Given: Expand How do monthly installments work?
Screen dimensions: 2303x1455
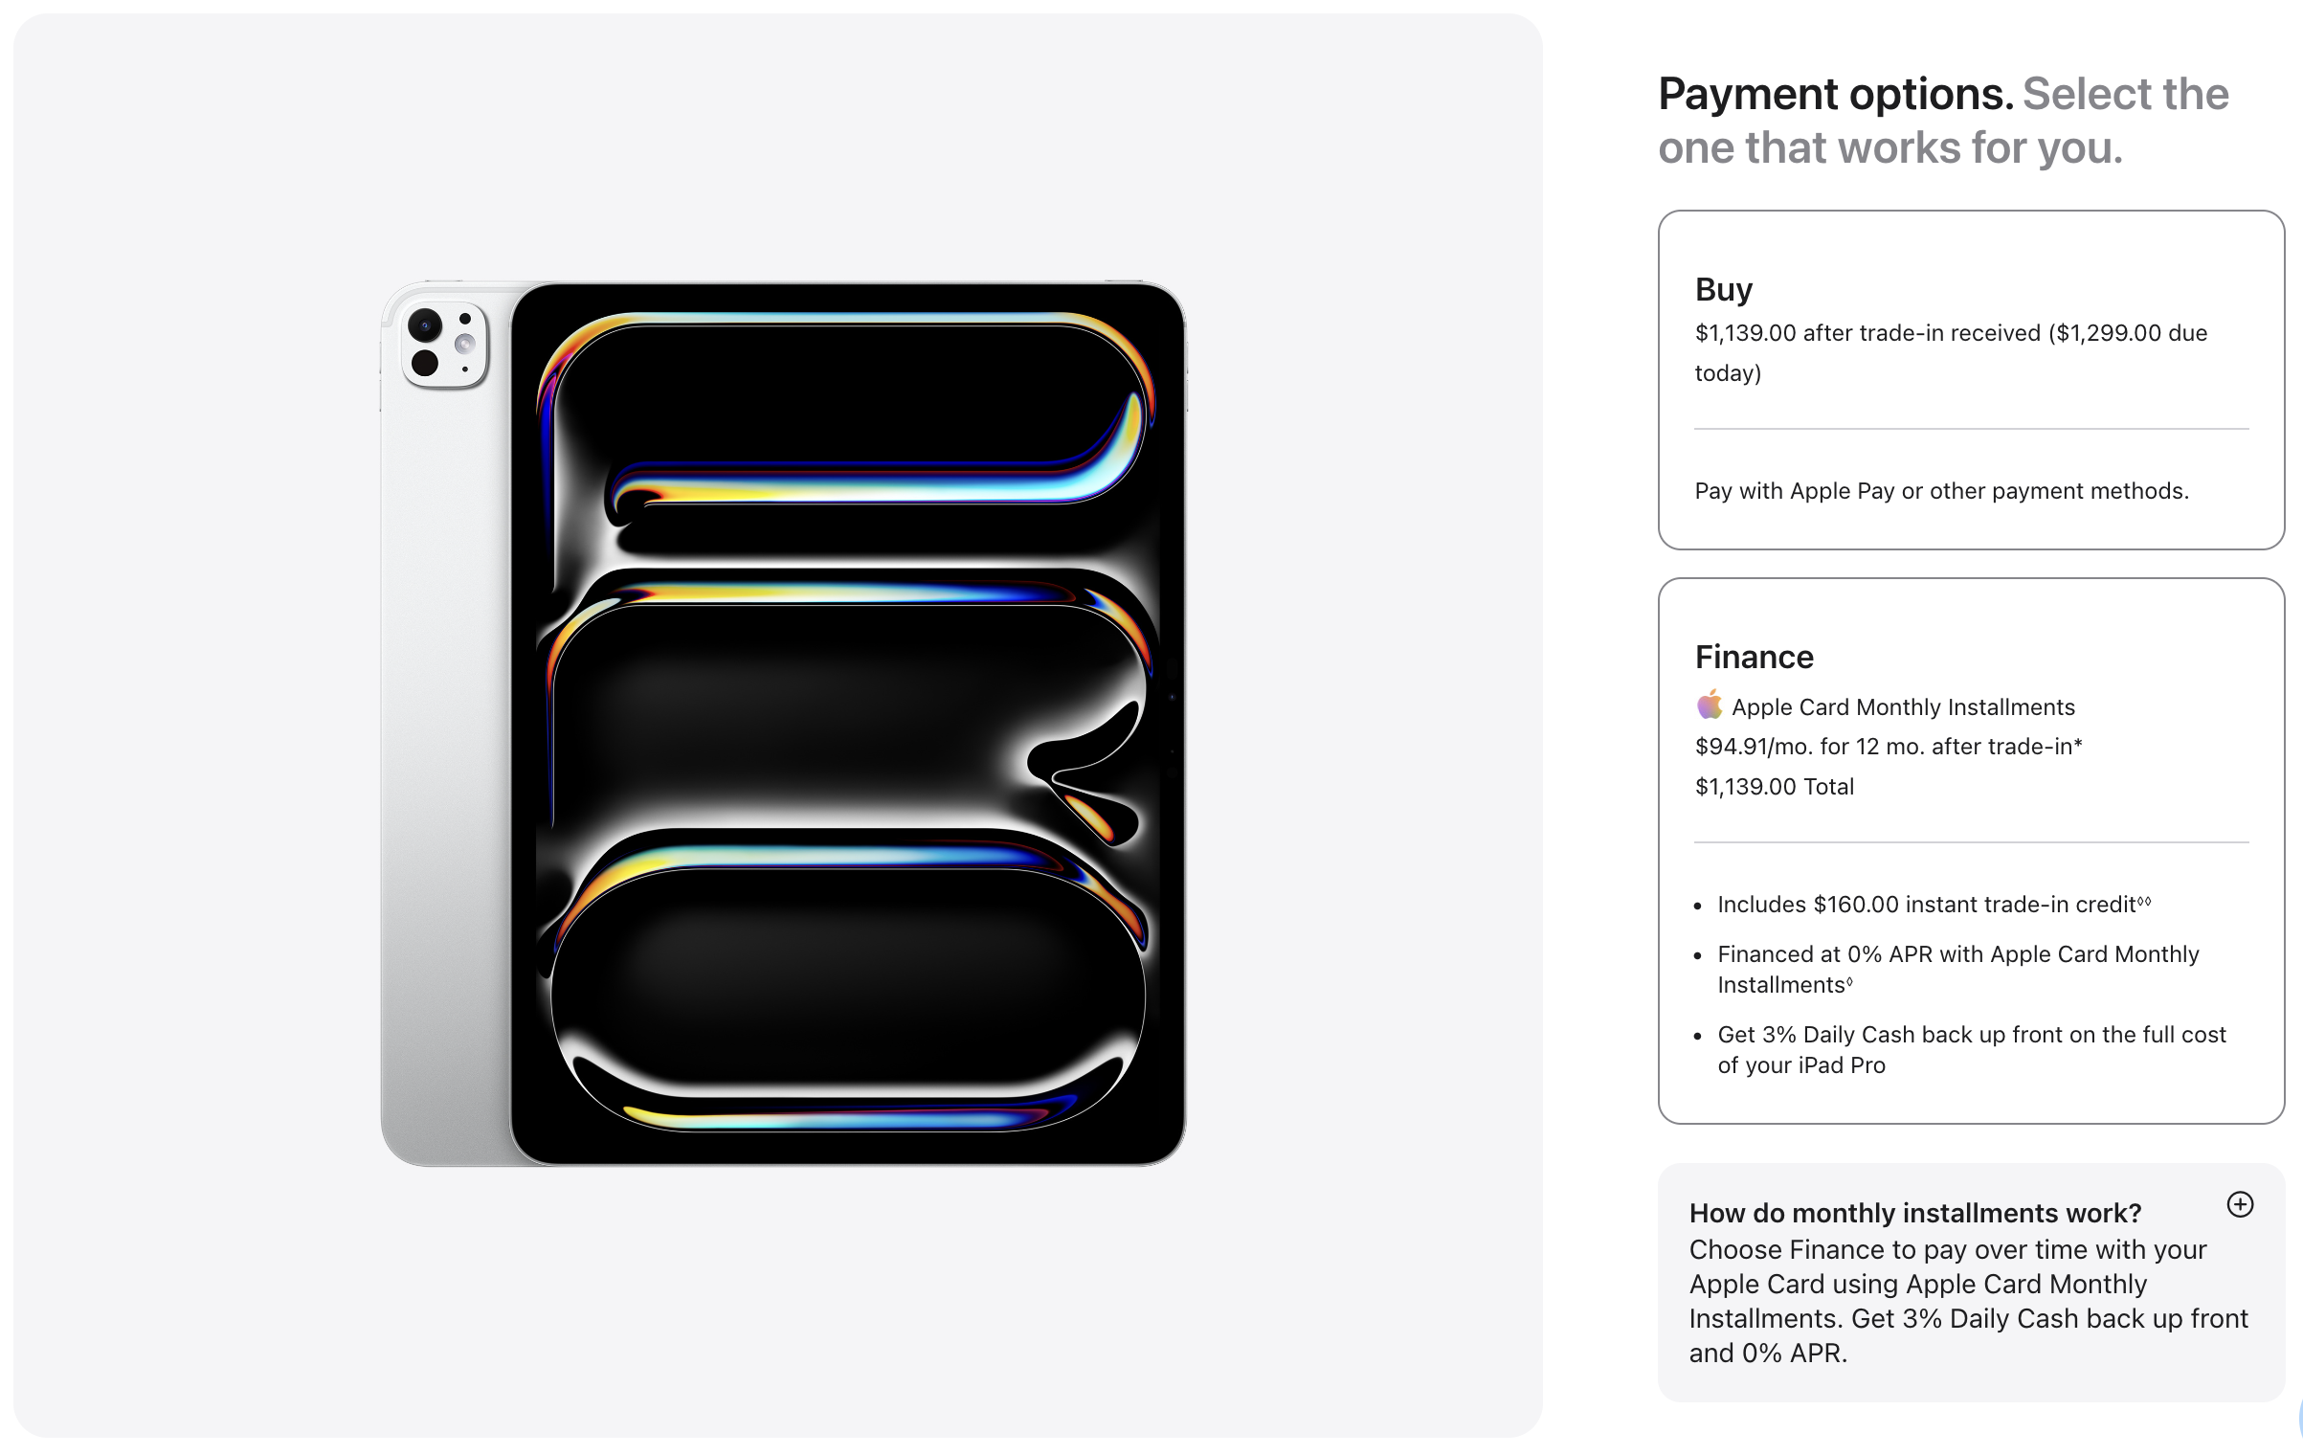Looking at the screenshot, I should click(x=1915, y=1213).
